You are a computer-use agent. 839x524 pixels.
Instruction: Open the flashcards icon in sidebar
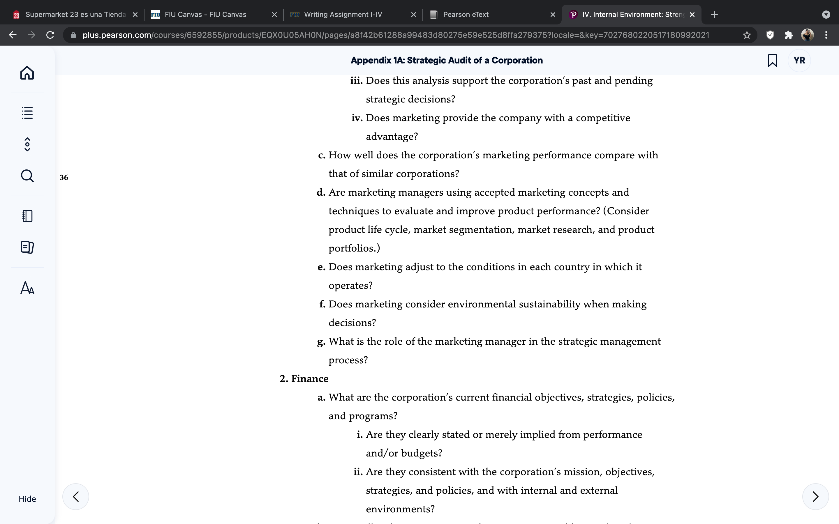[27, 247]
